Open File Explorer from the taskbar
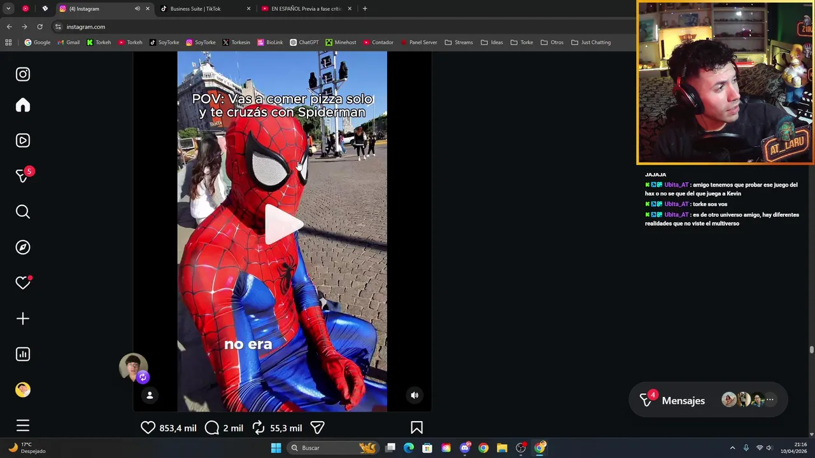815x458 pixels. coord(502,448)
